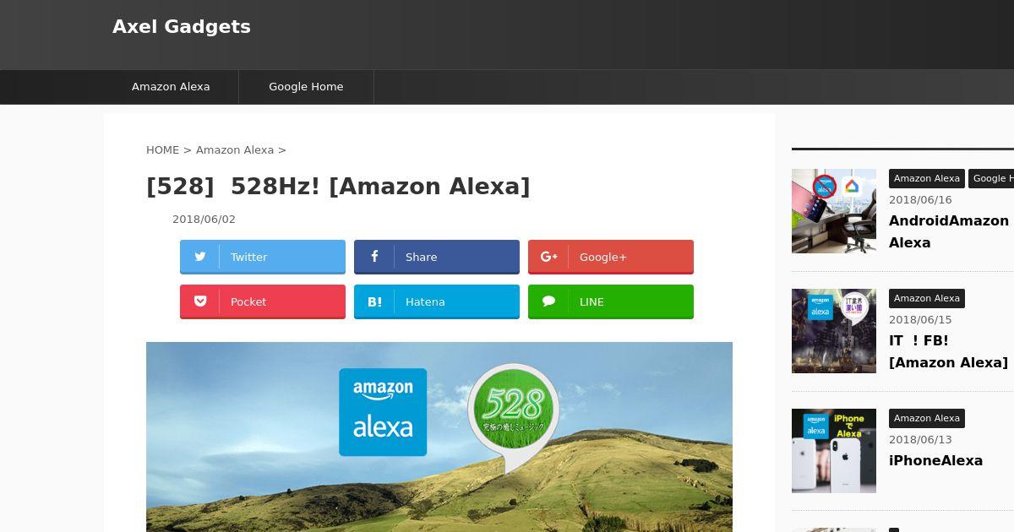
Task: Select the Google Home tag in the sidebar
Action: tap(992, 178)
